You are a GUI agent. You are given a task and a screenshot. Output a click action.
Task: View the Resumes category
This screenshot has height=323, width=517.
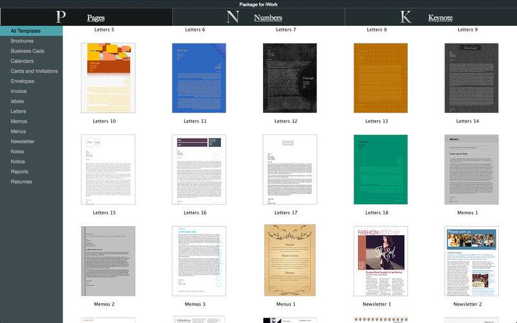(21, 182)
